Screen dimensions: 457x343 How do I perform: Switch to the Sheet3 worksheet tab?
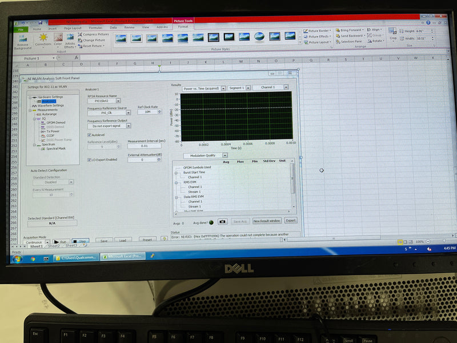[71, 246]
